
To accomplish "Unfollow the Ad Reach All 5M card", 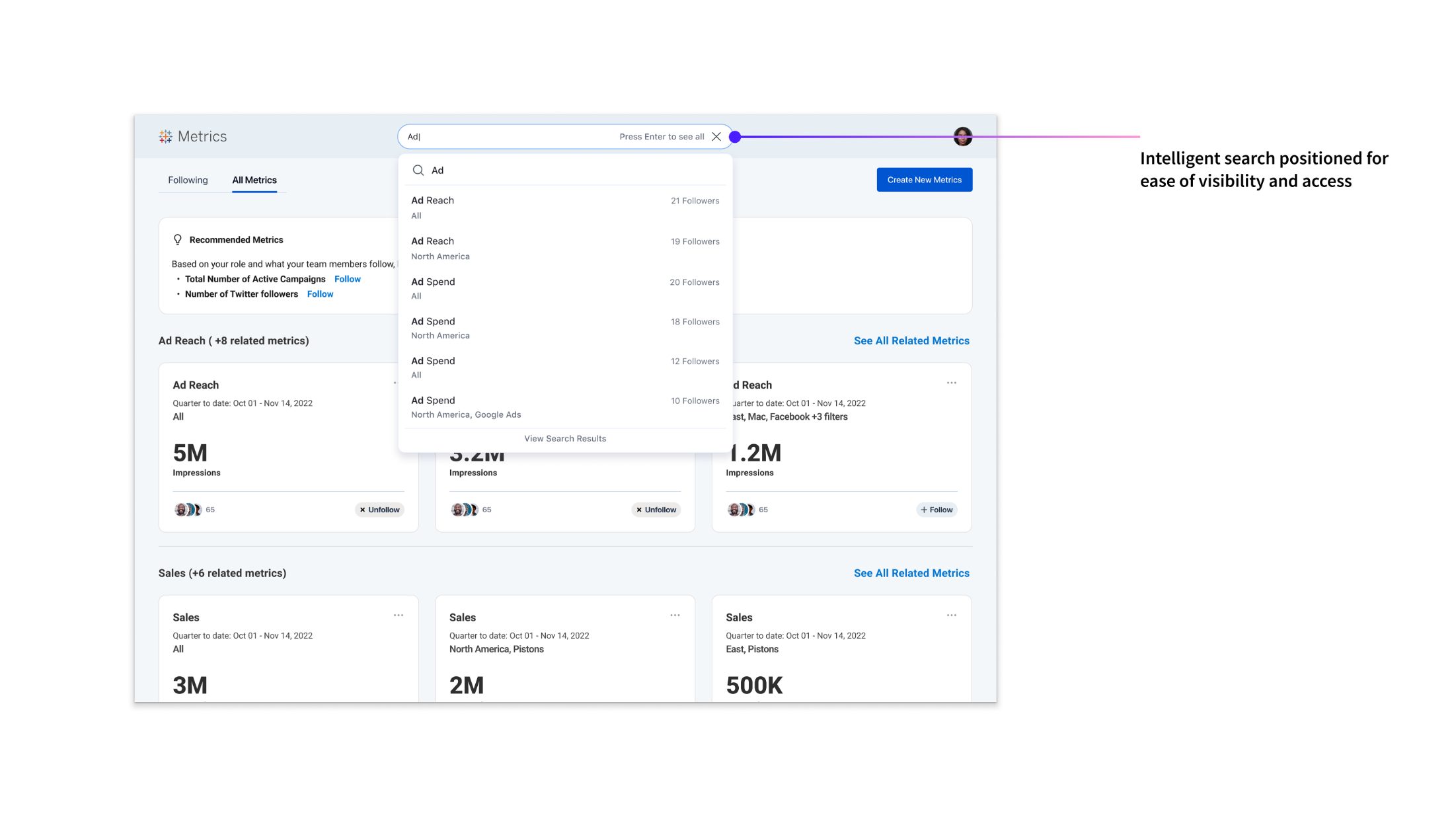I will click(380, 510).
